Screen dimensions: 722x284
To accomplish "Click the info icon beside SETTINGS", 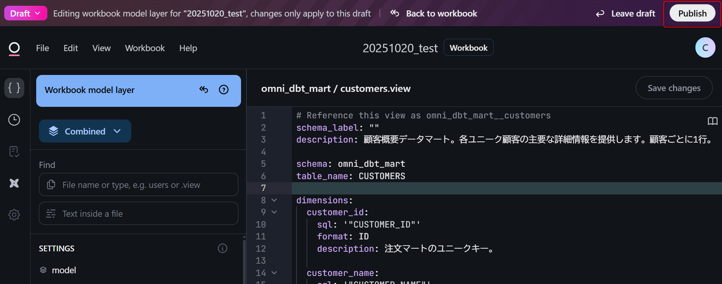I will pos(223,249).
